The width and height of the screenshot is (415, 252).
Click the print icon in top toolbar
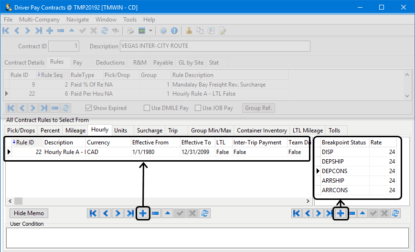pos(130,31)
